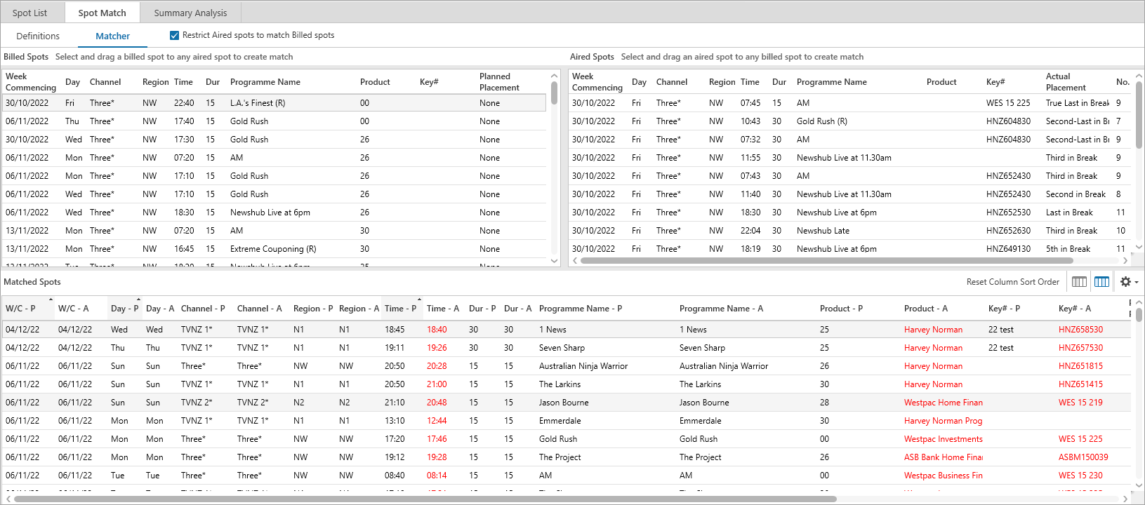
Task: Sort Matched Spots by Product - A header
Action: pyautogui.click(x=926, y=309)
